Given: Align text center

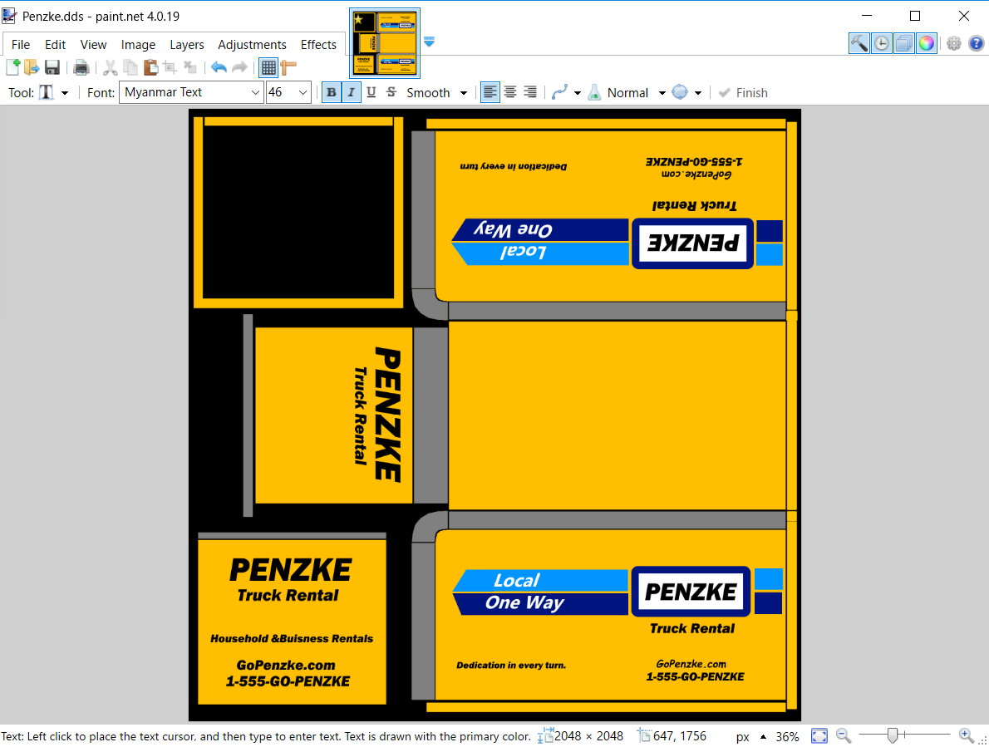Looking at the screenshot, I should [510, 93].
